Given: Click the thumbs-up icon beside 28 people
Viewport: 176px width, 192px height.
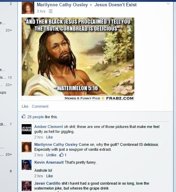Looking at the screenshot, I should tap(24, 116).
